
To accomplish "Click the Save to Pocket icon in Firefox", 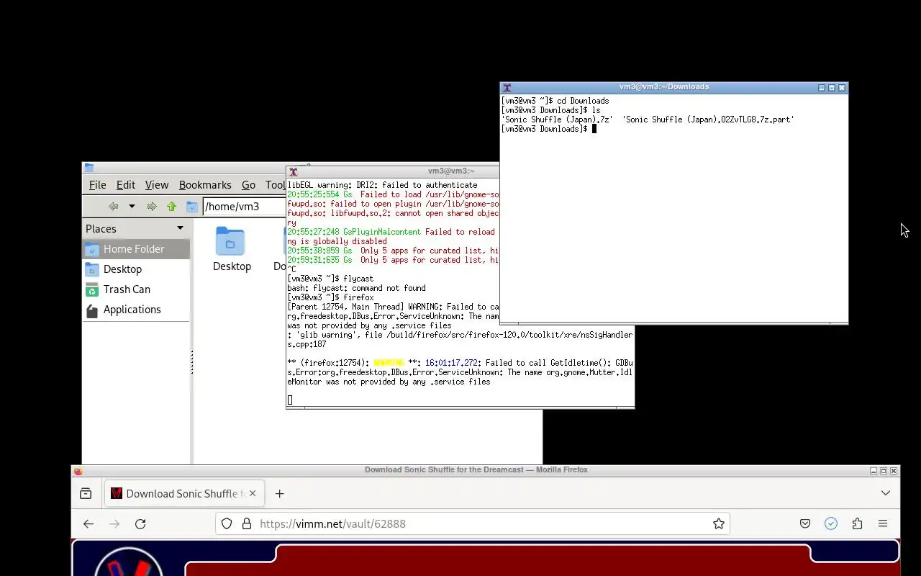I will click(805, 524).
